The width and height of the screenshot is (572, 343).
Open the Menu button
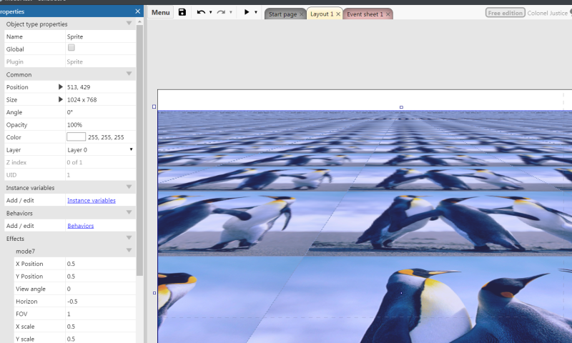coord(160,12)
